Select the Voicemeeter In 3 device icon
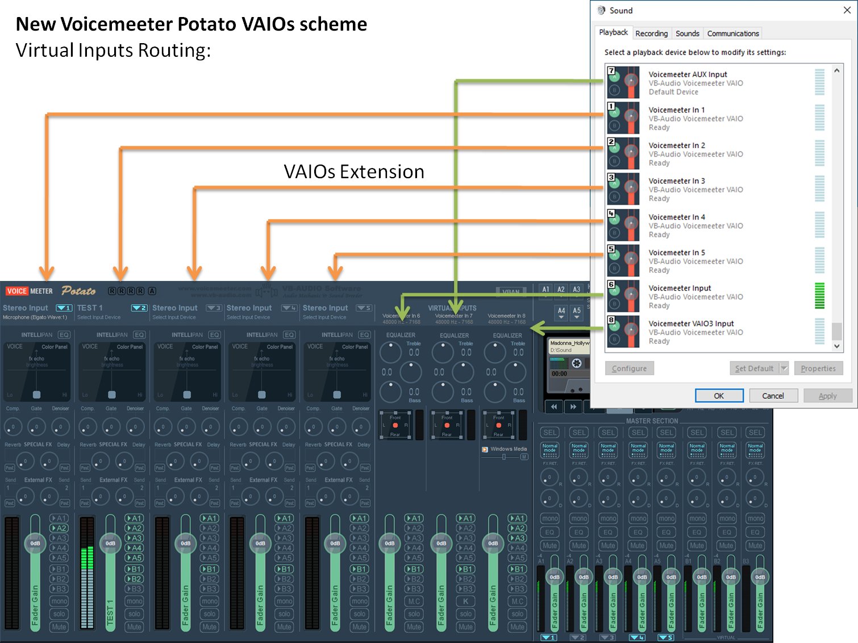The width and height of the screenshot is (858, 643). click(623, 190)
